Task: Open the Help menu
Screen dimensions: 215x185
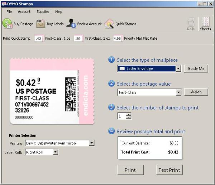Action: coord(59,12)
